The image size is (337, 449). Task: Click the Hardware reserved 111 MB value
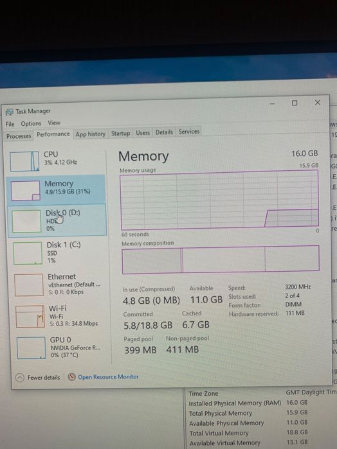(x=295, y=313)
